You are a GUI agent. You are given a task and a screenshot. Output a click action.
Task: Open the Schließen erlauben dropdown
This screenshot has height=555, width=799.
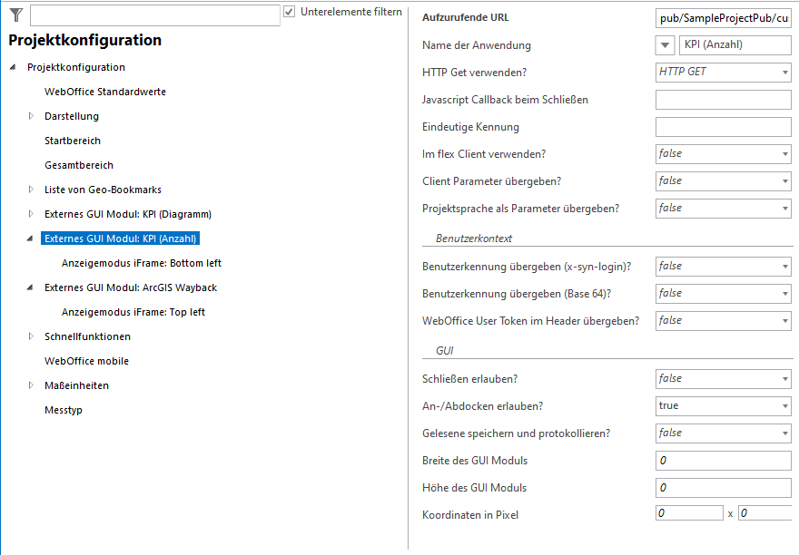783,378
